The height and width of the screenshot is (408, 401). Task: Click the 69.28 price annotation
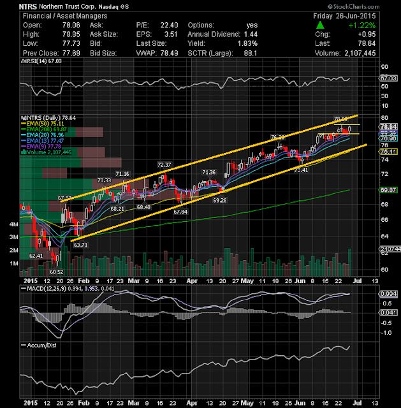coord(220,200)
